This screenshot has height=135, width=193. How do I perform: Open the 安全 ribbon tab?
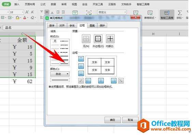tap(85, 4)
